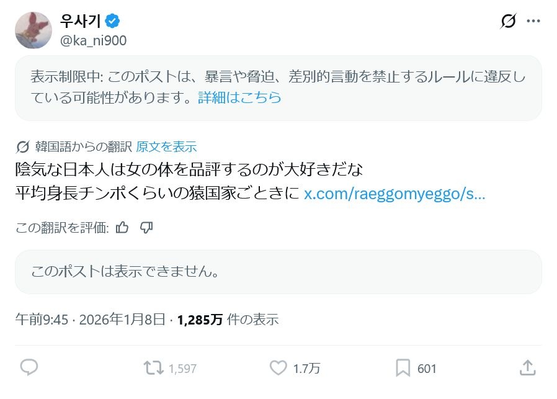The image size is (557, 399).
Task: Click the share upload icon
Action: click(x=527, y=368)
